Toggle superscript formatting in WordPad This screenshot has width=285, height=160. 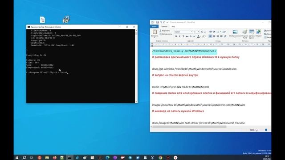pos(194,36)
